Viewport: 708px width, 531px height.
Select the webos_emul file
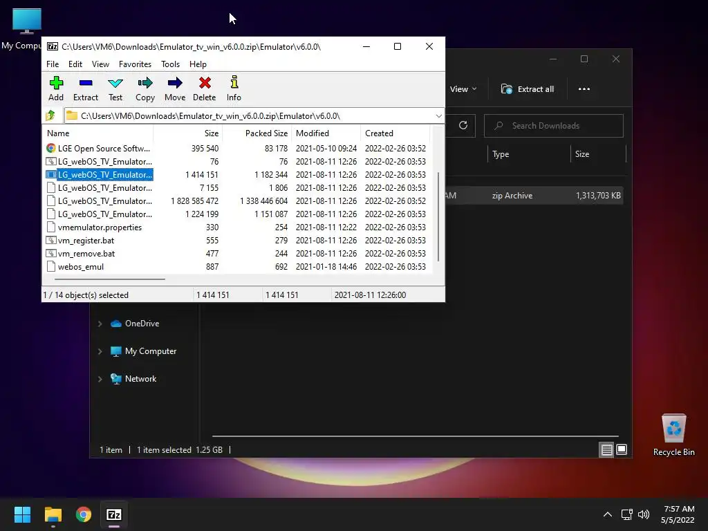click(x=81, y=266)
